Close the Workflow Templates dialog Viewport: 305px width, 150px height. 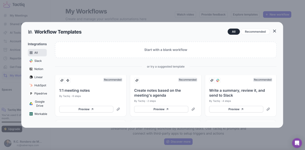[x=275, y=31]
